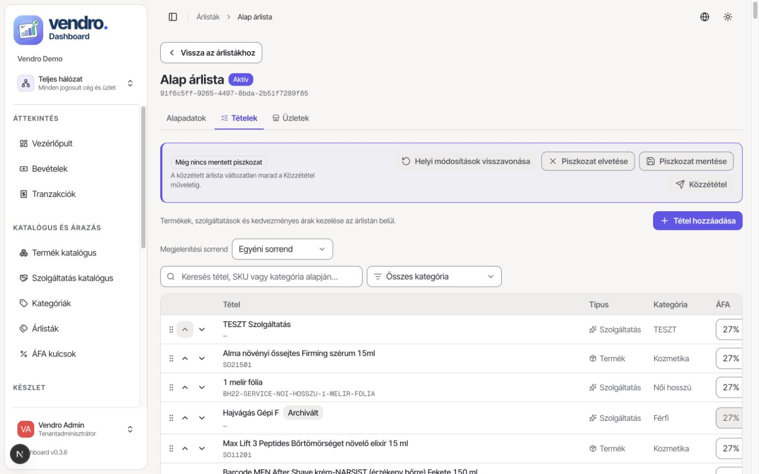Grab drag handle of Hajvágás Gépi F row
Screen dimensions: 759x474
click(171, 418)
